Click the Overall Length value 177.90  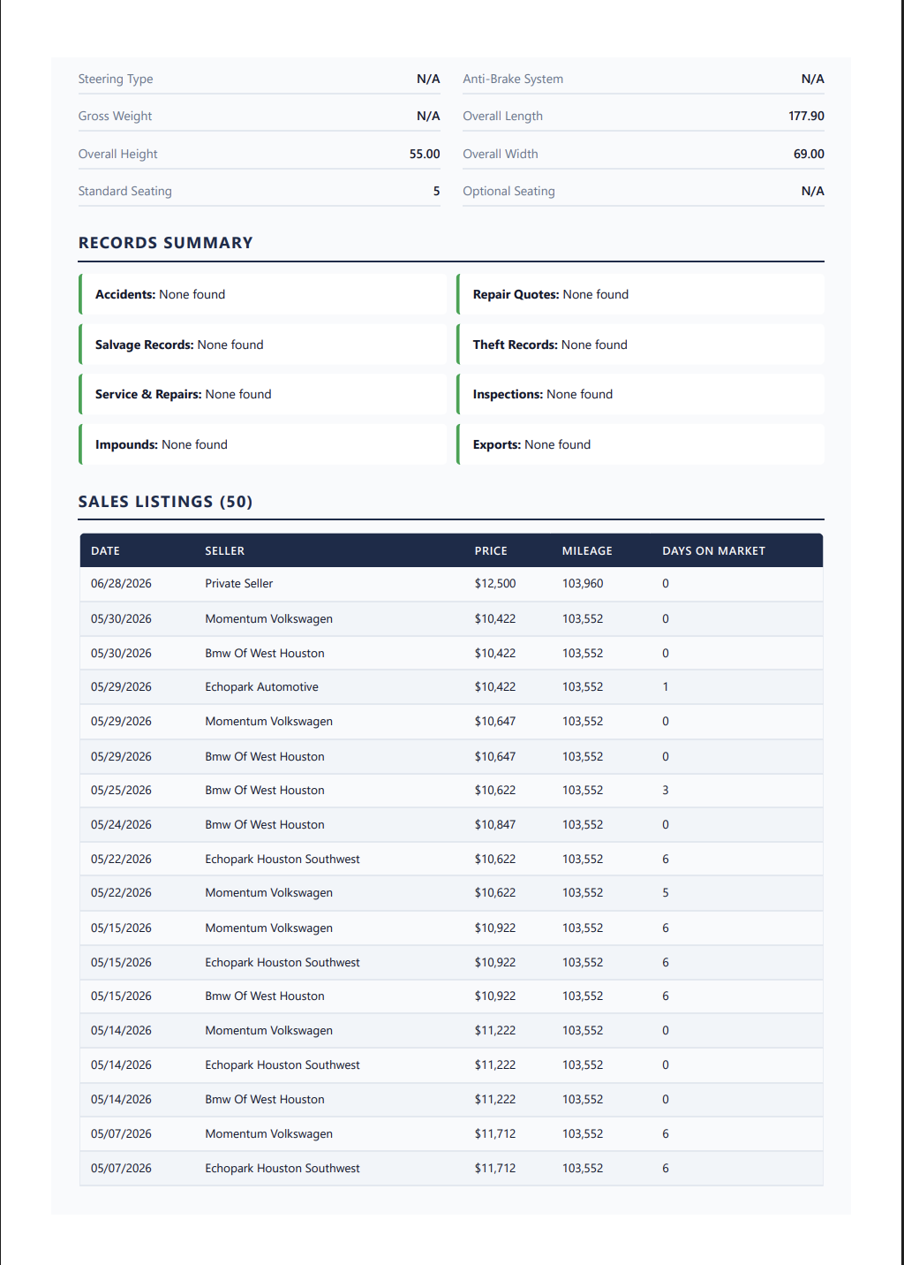[x=806, y=116]
